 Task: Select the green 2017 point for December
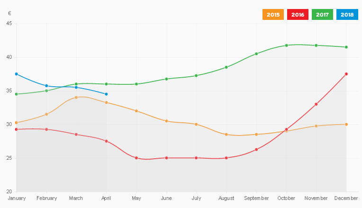[346, 47]
